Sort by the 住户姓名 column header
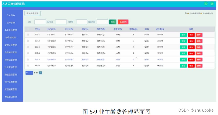 pyautogui.click(x=69, y=29)
